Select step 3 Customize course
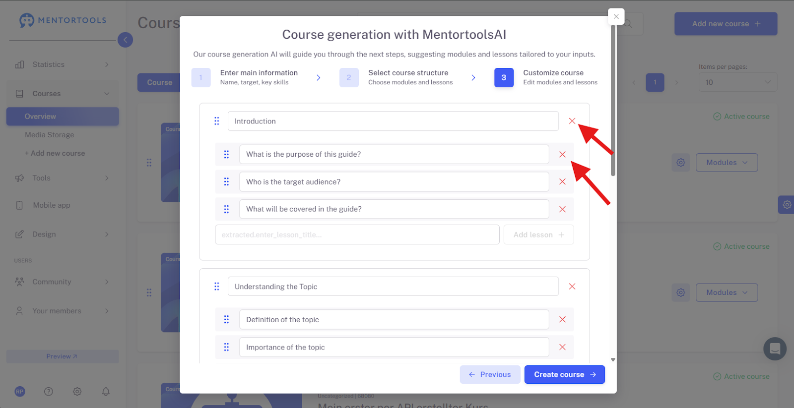 coord(546,77)
